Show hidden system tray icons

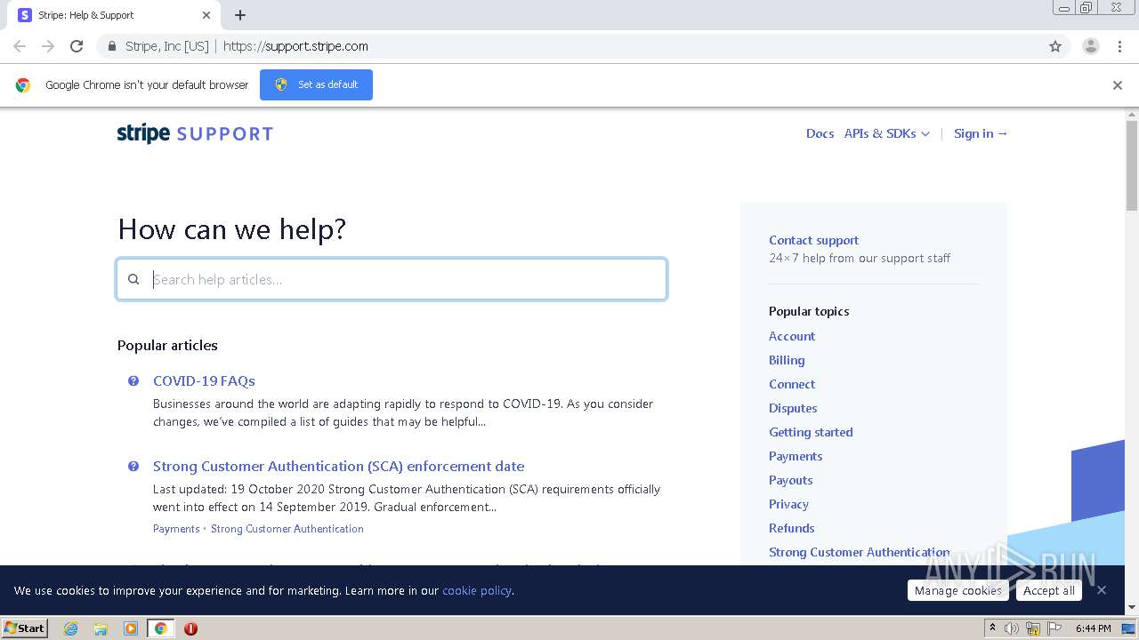[992, 628]
